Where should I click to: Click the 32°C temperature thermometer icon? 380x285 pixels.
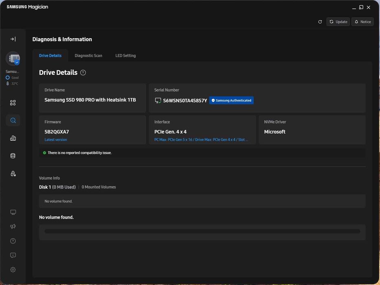click(x=7, y=83)
